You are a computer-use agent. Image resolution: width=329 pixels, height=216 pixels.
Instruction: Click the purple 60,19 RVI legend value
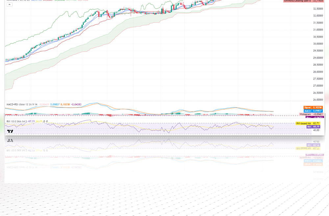pos(32,121)
